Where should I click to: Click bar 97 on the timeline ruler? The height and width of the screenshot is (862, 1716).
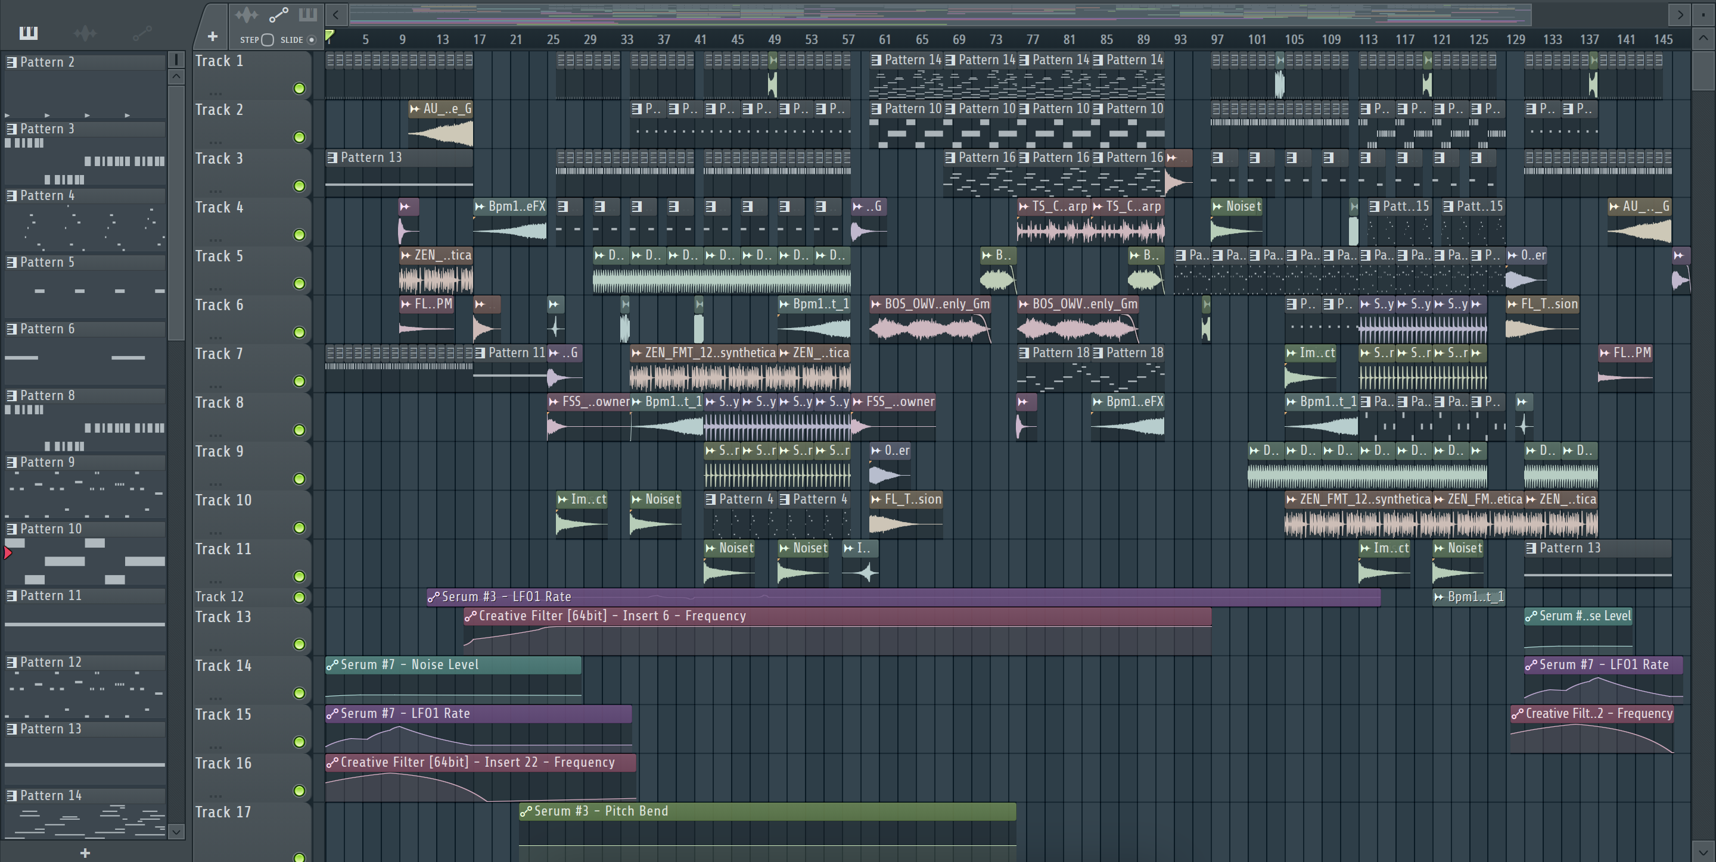pos(1217,39)
